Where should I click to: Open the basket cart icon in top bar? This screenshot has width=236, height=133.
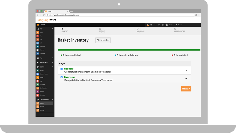[x=148, y=25]
